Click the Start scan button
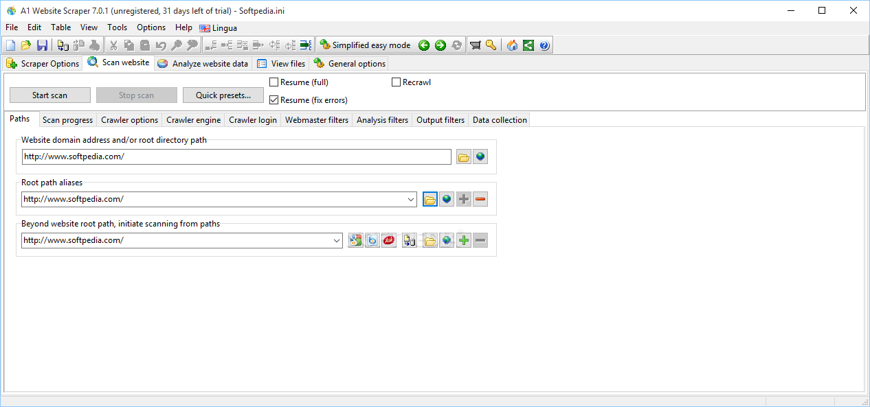This screenshot has height=407, width=870. 50,95
